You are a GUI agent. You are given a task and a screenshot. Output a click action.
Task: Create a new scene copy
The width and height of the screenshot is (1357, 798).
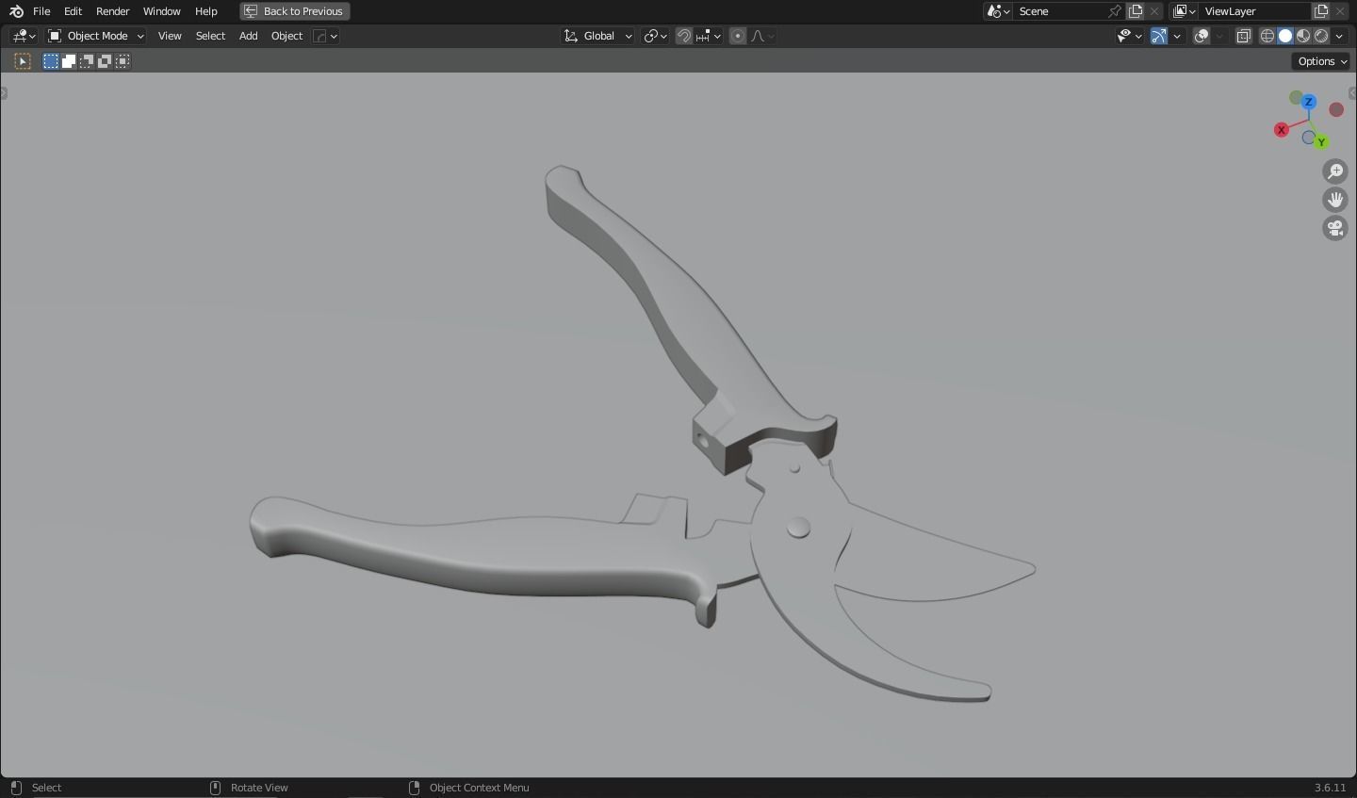point(1136,11)
